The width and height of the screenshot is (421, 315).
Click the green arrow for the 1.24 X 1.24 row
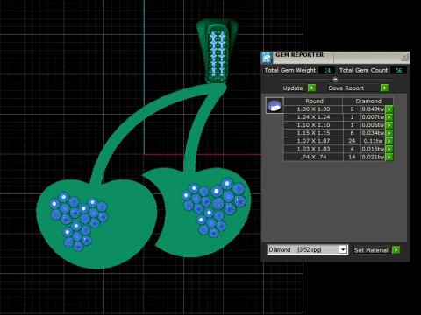pos(389,117)
